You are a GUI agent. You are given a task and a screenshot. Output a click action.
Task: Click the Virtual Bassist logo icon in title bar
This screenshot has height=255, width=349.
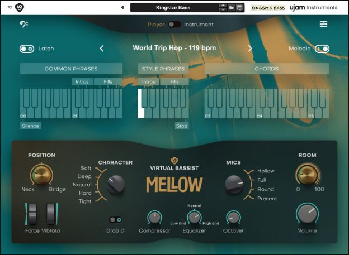point(20,7)
